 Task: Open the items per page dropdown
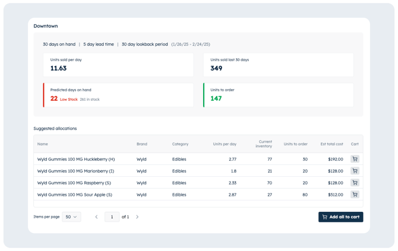(x=71, y=217)
